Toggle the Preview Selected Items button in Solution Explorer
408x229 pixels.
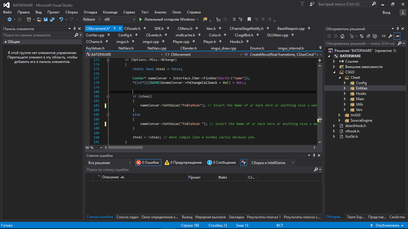[397, 36]
